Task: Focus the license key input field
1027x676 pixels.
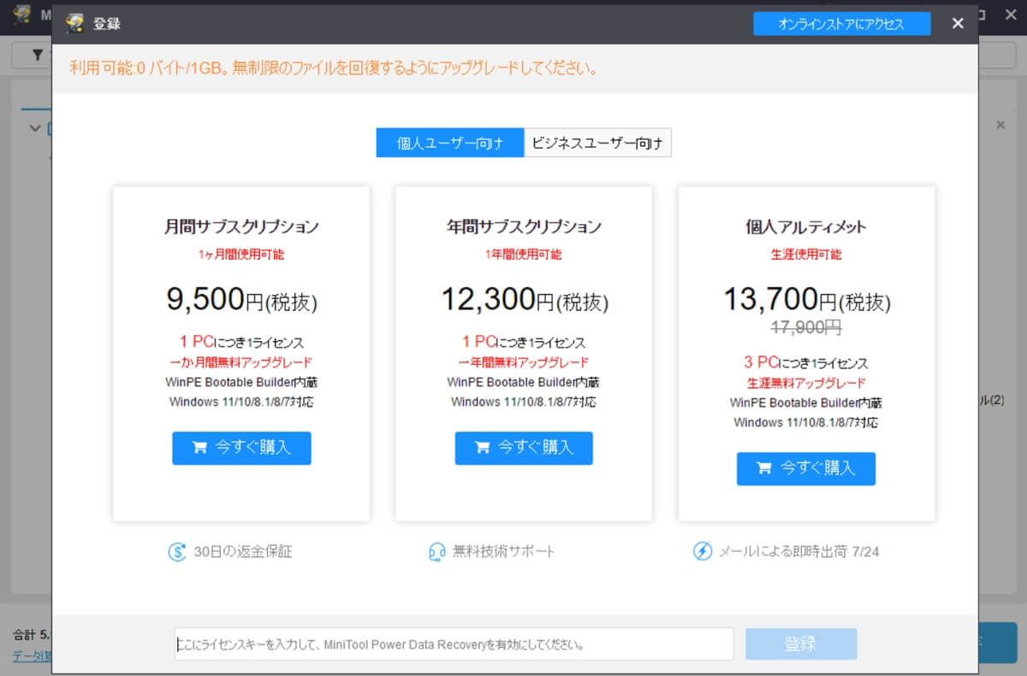Action: tap(454, 644)
